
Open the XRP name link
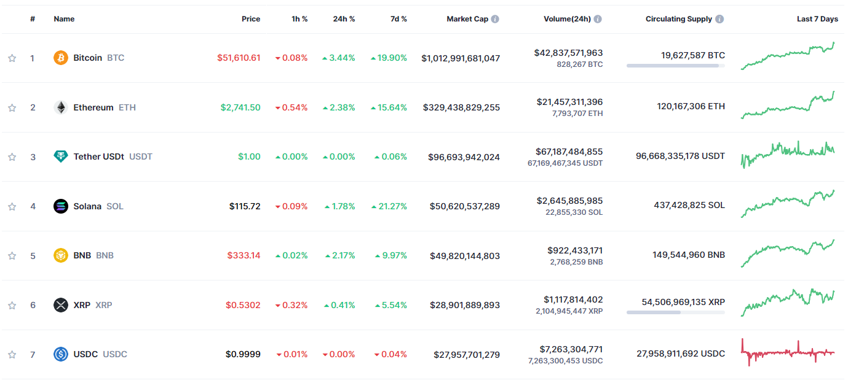click(x=82, y=305)
